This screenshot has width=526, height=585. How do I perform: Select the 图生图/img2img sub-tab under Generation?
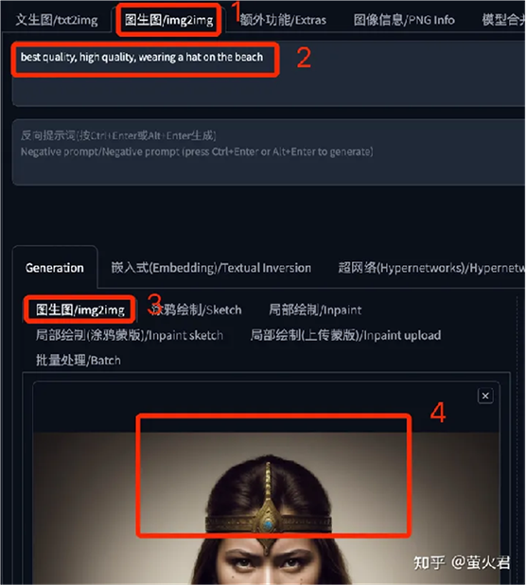[x=80, y=310]
